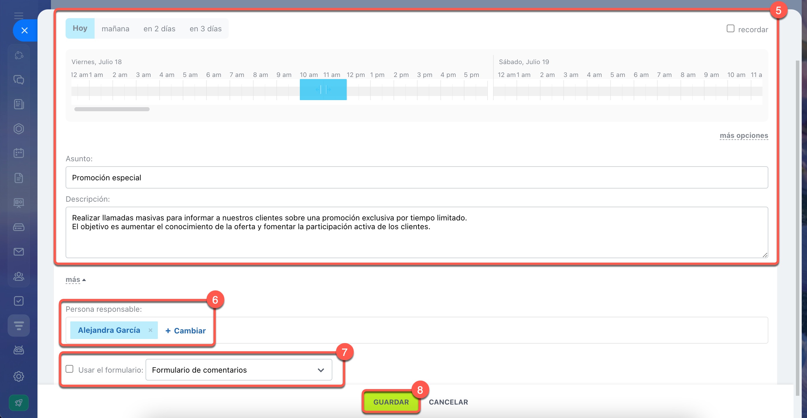The height and width of the screenshot is (418, 807).
Task: Click the horizontal timeline scrollbar thumb
Action: click(112, 109)
